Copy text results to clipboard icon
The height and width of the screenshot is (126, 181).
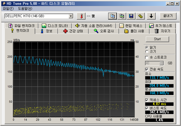pos(113,16)
